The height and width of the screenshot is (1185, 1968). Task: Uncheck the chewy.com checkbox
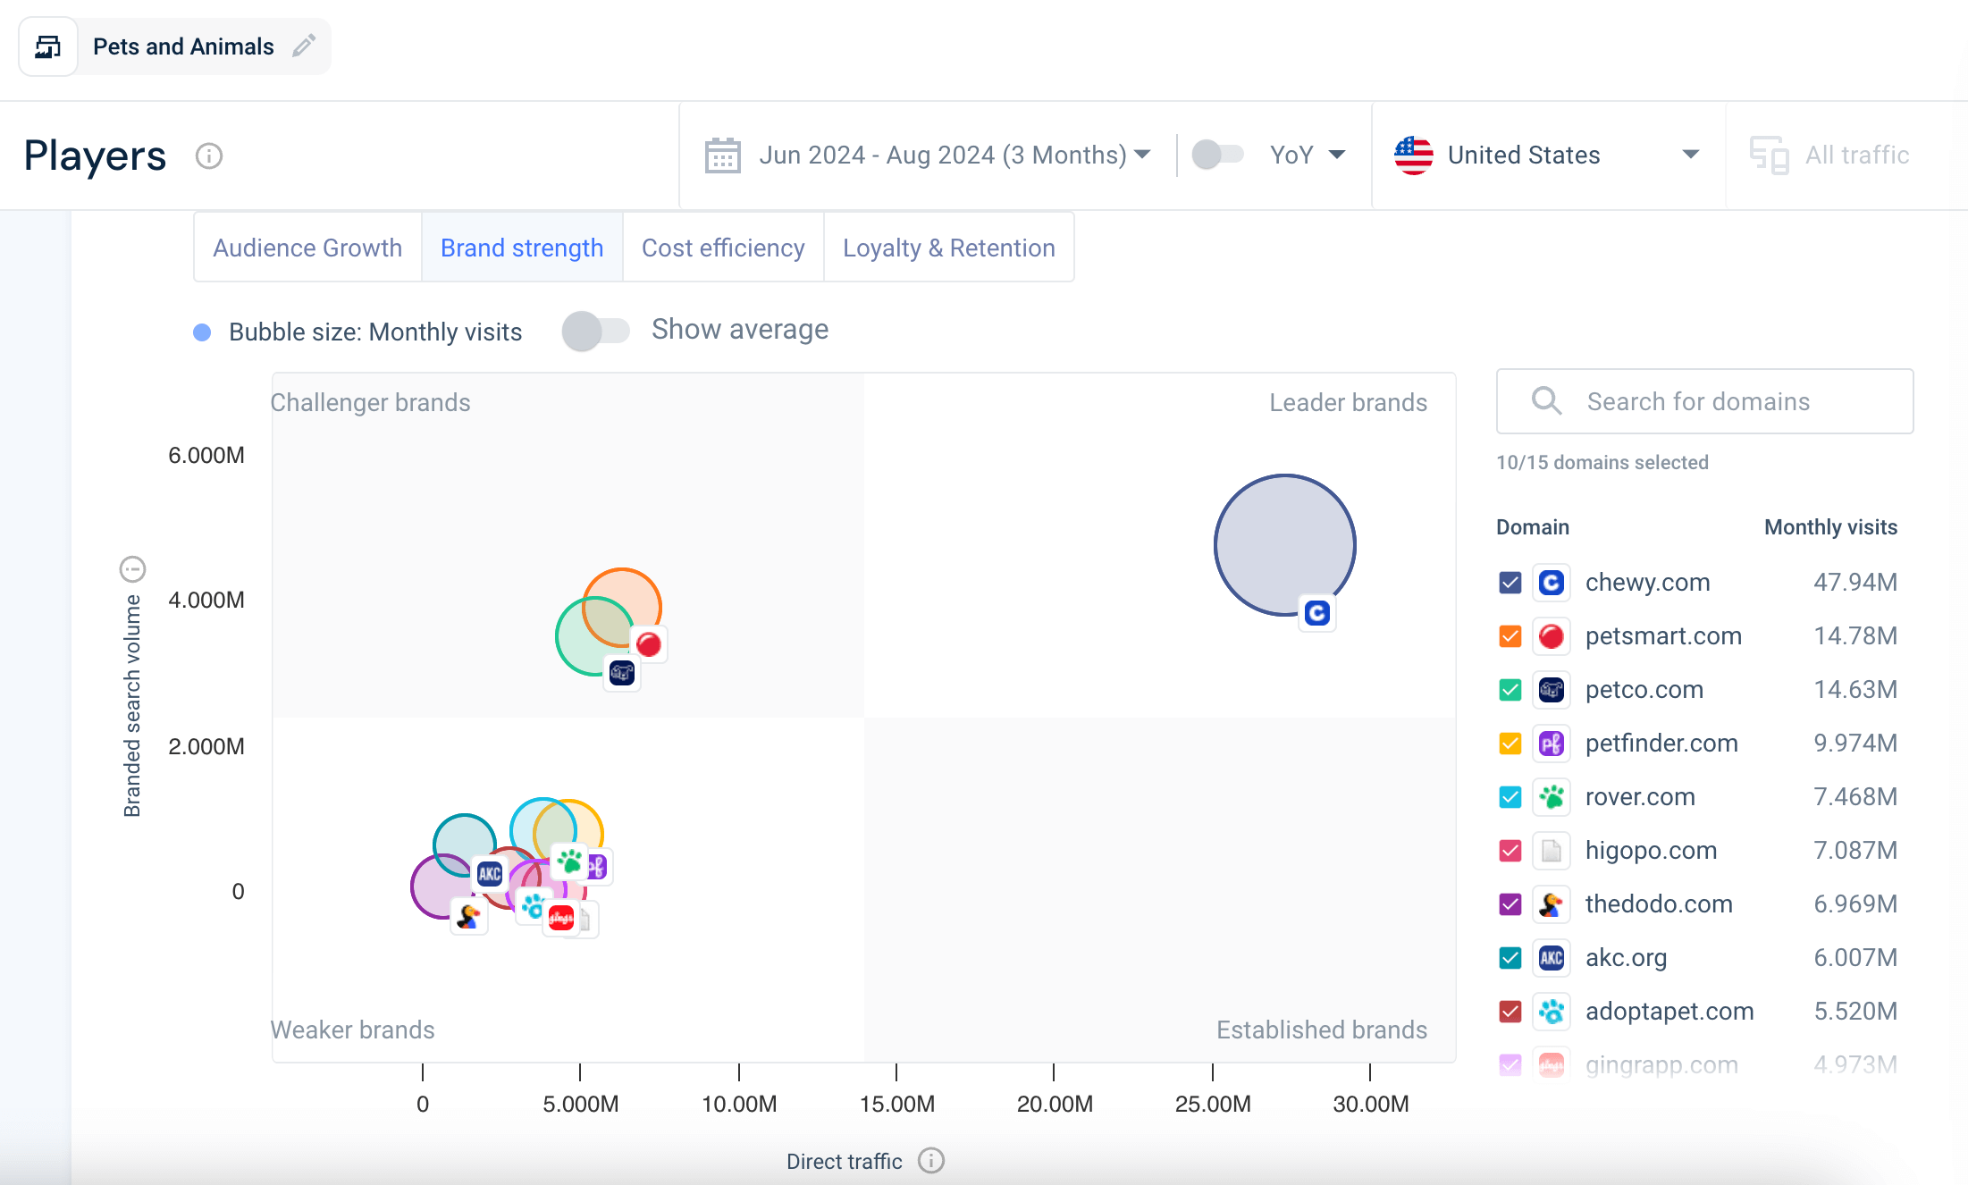click(1511, 582)
